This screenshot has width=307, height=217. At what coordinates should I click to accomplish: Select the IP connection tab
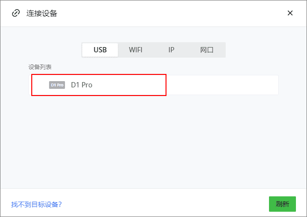(x=171, y=50)
